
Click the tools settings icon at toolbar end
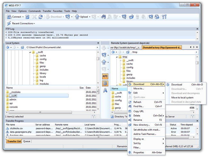(x=164, y=17)
